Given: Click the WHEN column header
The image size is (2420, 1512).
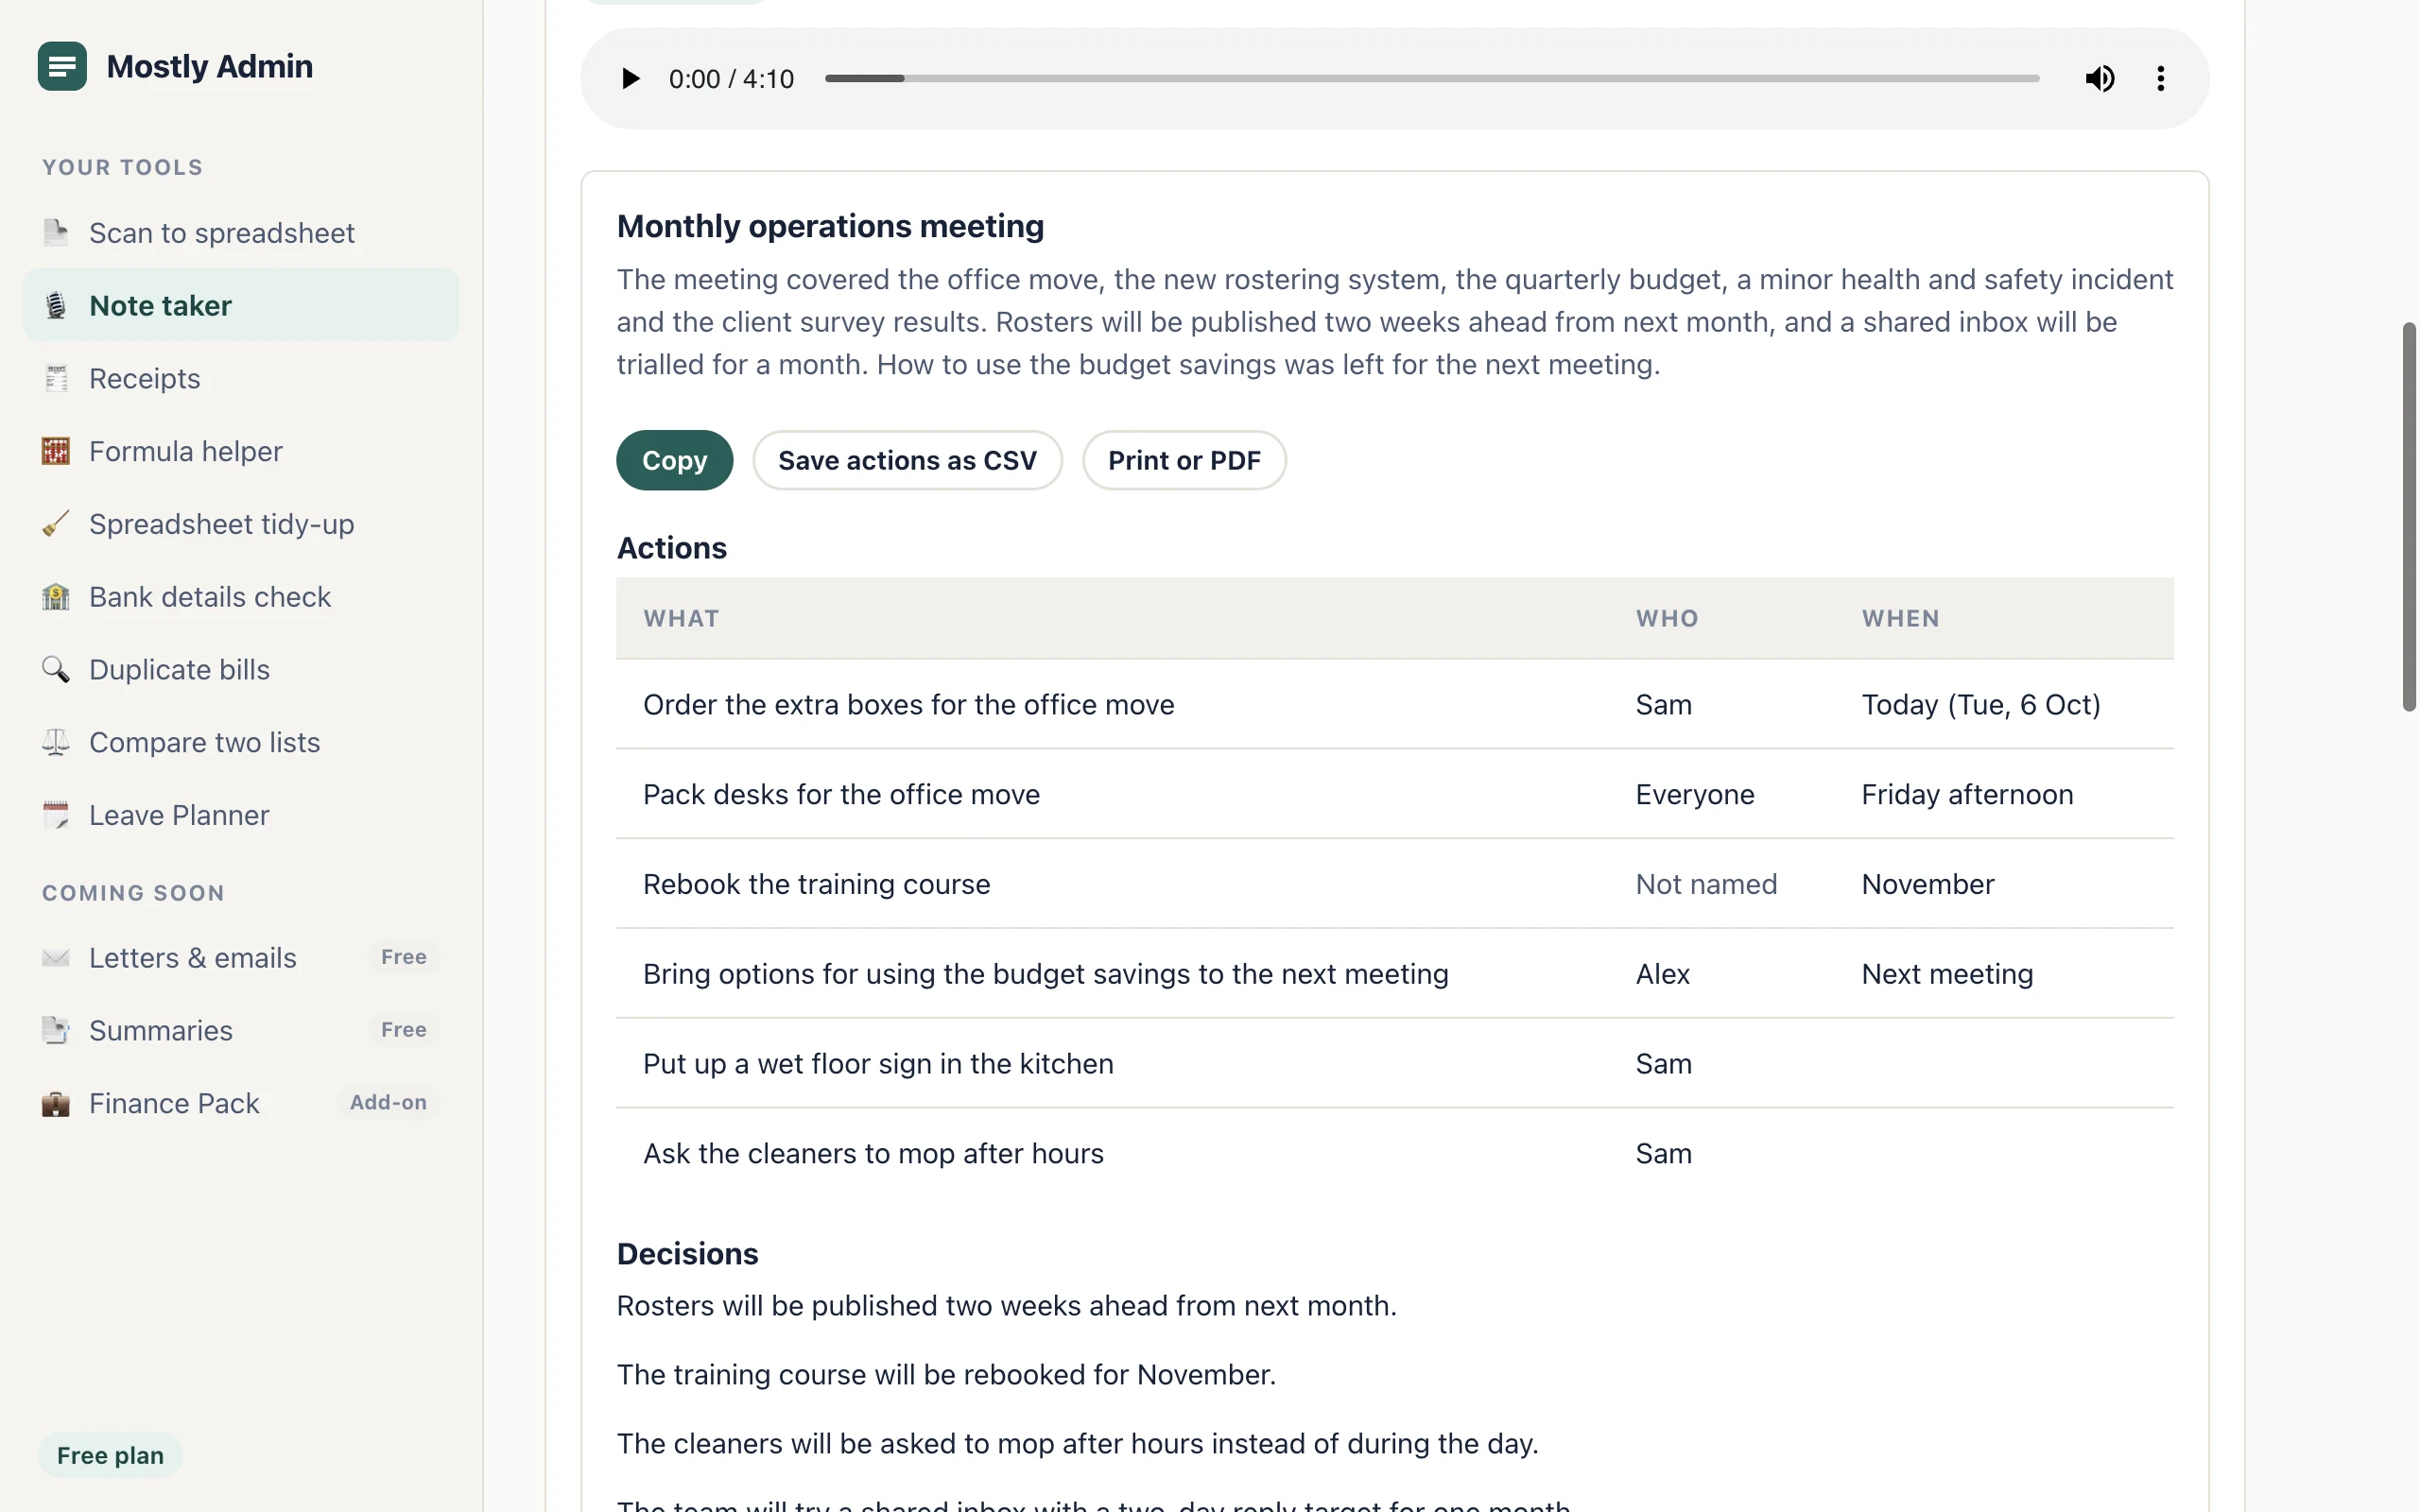Looking at the screenshot, I should pos(1900,618).
